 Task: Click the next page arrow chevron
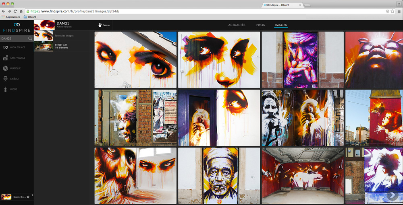click(x=393, y=195)
